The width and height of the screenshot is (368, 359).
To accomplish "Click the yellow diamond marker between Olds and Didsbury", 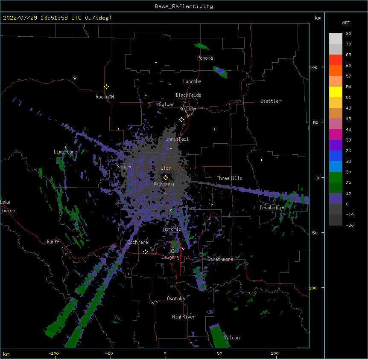I will point(166,178).
